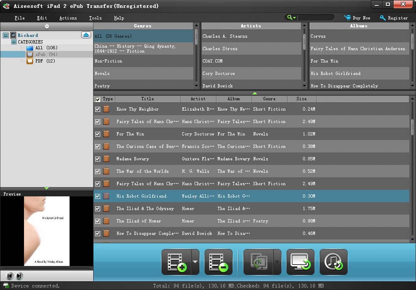Uncheck the Curious Case of Ben... checkbox
This screenshot has width=416, height=290.
pos(98,146)
